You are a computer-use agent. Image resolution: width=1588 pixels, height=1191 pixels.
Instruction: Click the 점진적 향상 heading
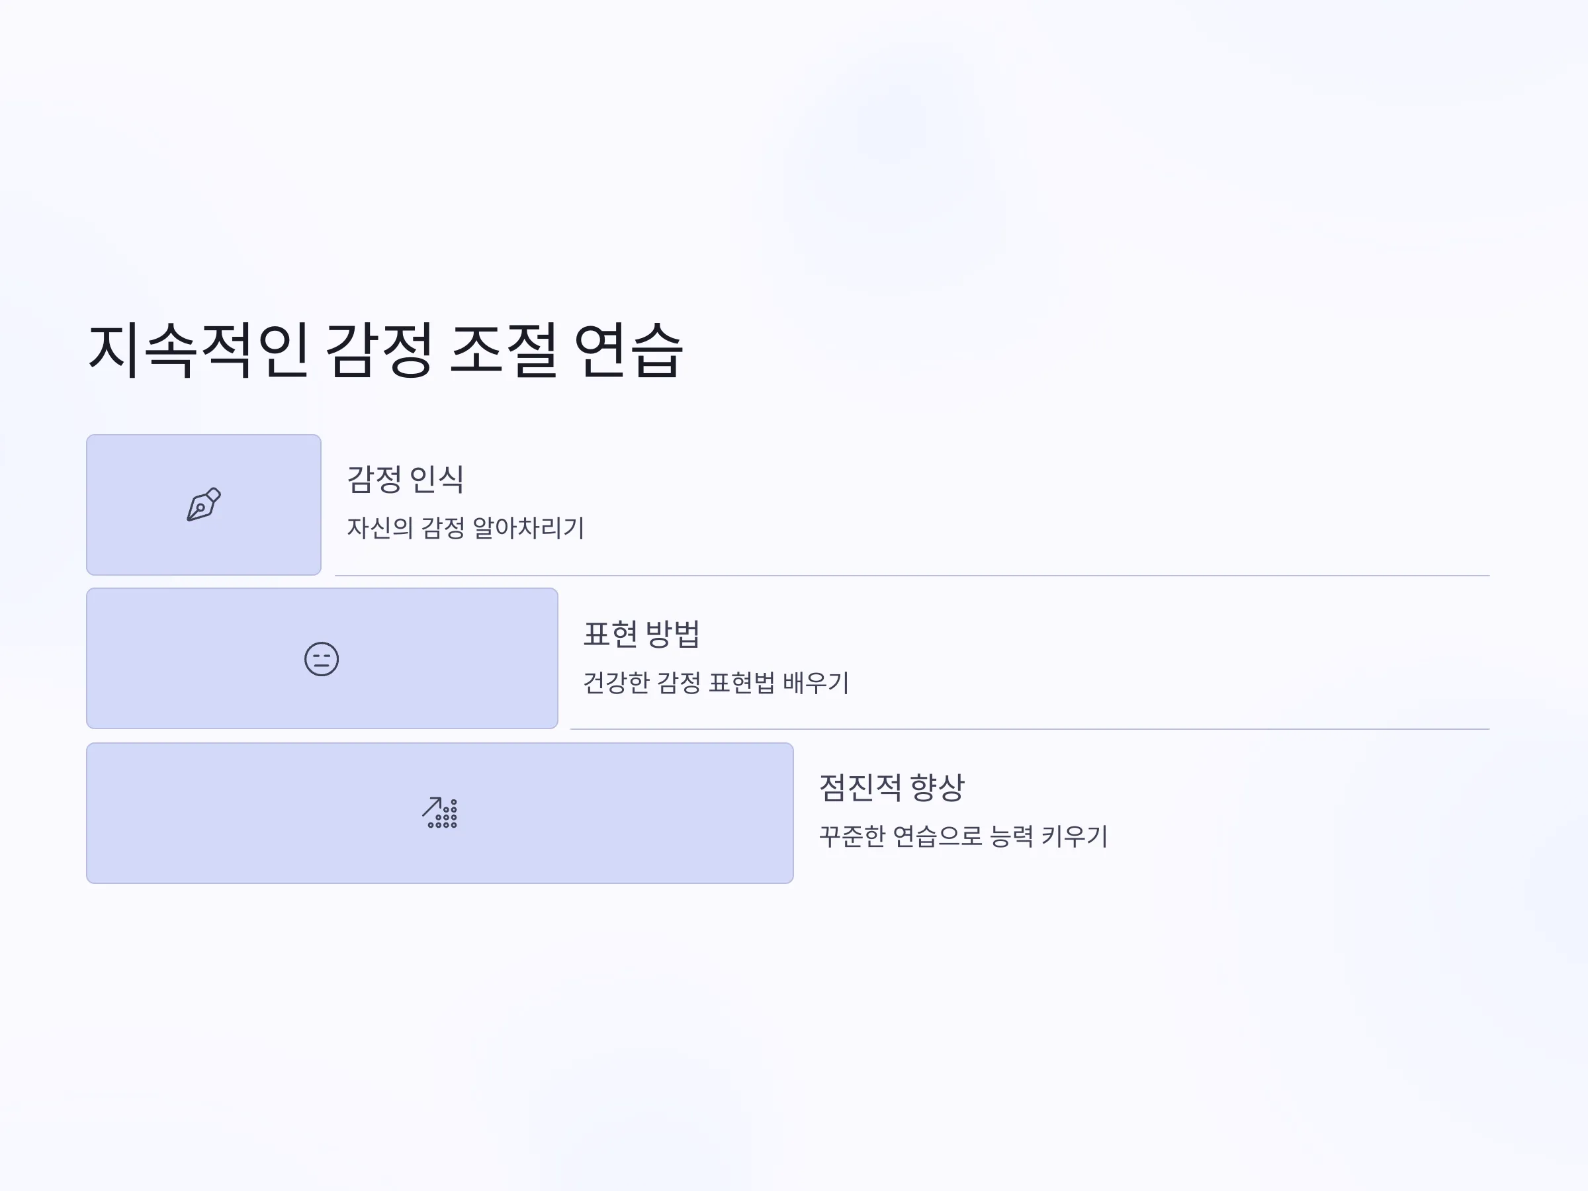click(x=892, y=787)
